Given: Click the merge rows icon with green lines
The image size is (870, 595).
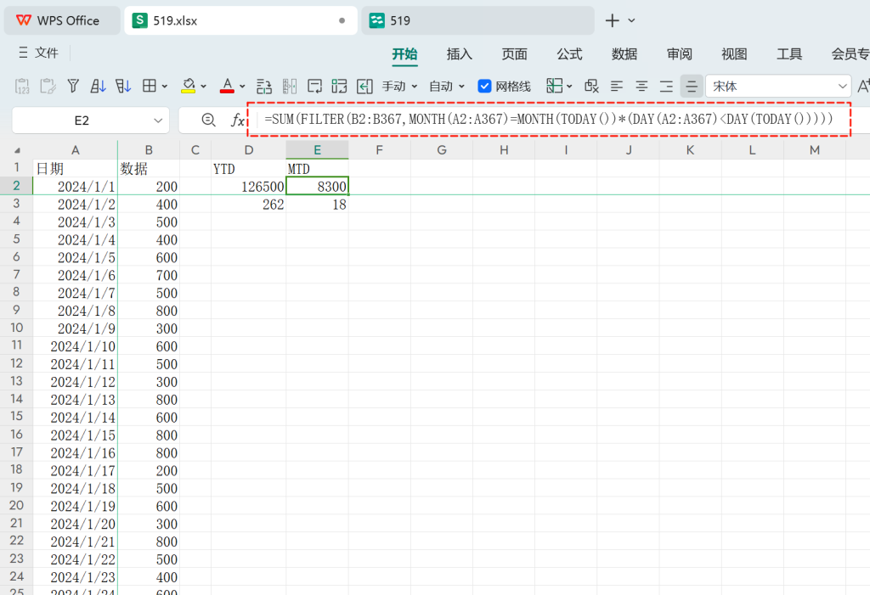Looking at the screenshot, I should (264, 86).
